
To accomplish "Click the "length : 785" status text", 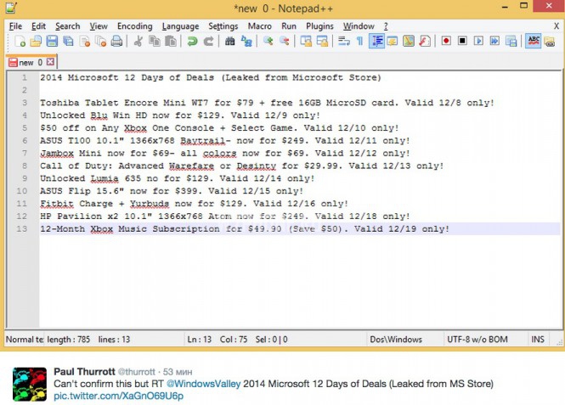I will point(69,340).
